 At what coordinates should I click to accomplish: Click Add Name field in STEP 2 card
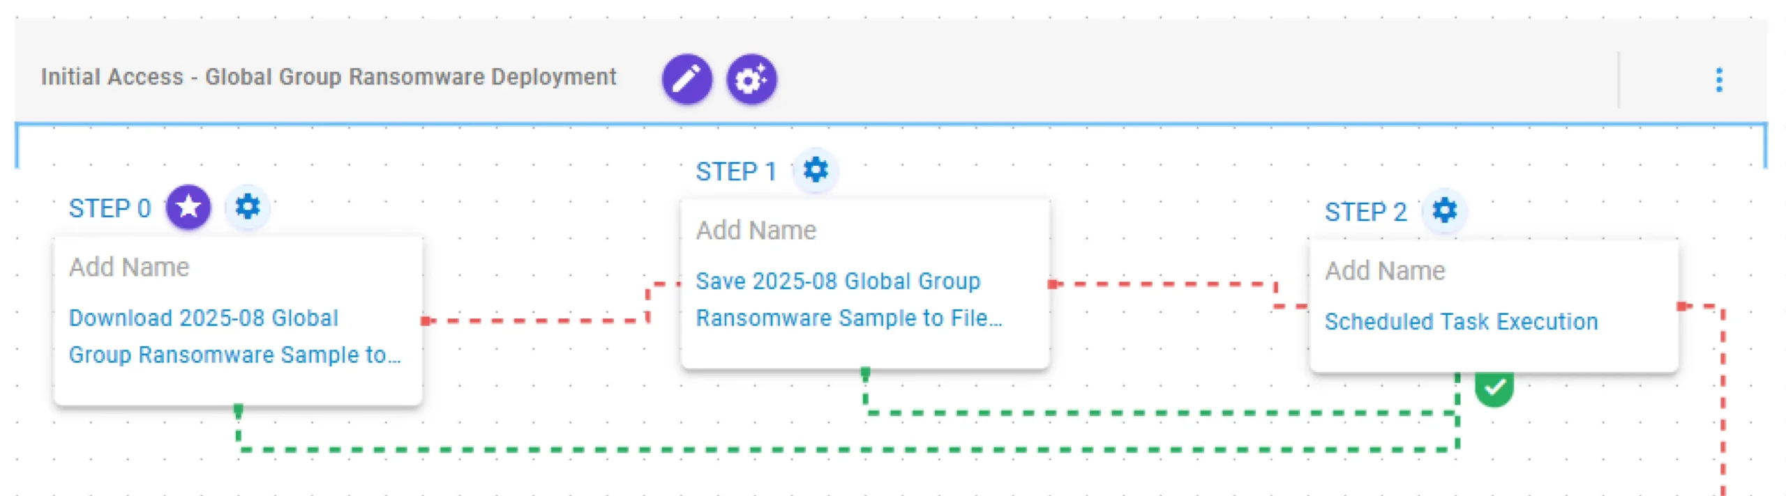(x=1385, y=271)
